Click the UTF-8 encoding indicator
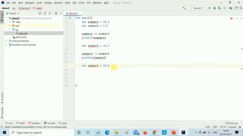This screenshot has height=136, width=243. tap(223, 127)
